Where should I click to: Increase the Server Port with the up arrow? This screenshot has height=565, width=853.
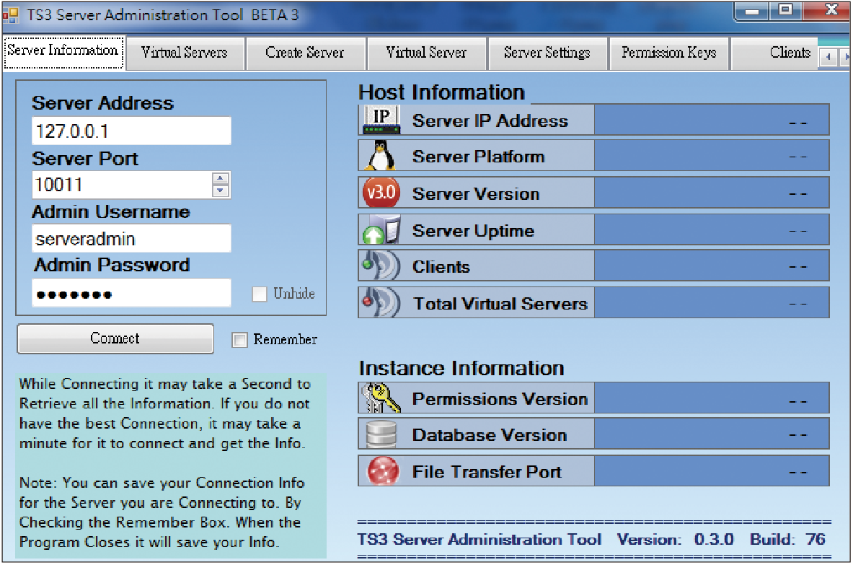pyautogui.click(x=221, y=178)
